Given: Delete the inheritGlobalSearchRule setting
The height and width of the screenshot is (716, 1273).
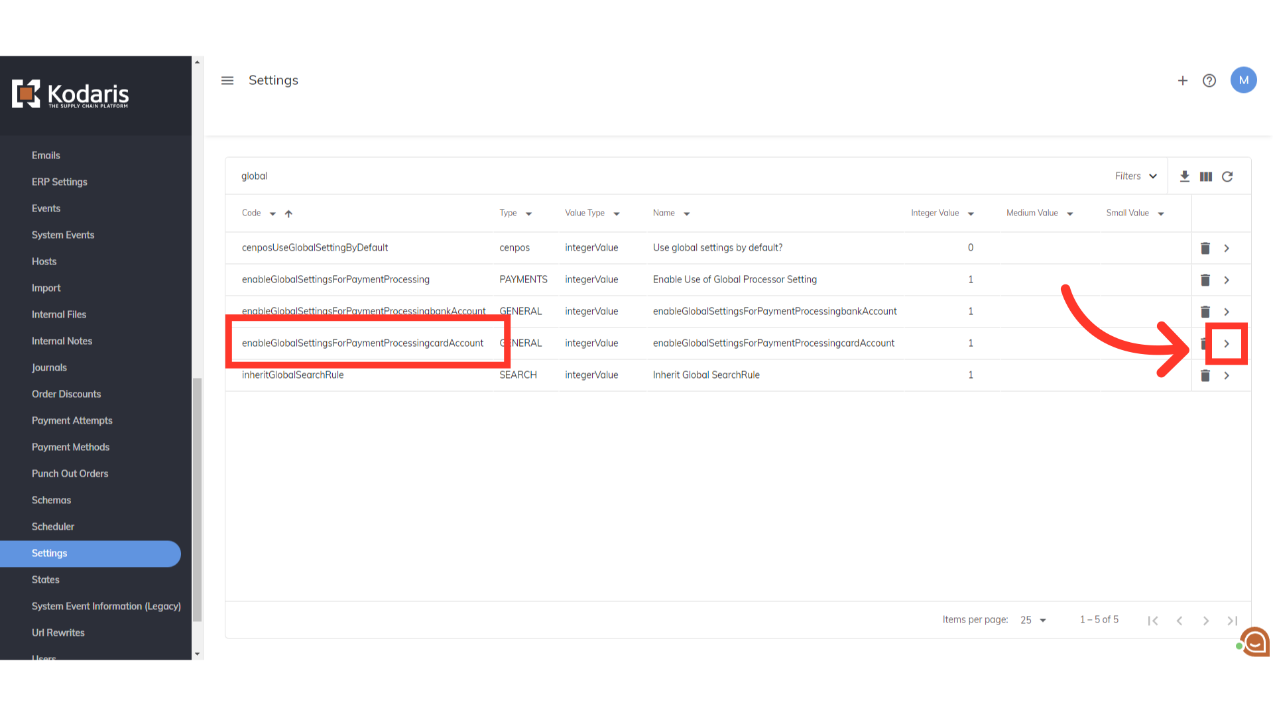Looking at the screenshot, I should pos(1205,375).
